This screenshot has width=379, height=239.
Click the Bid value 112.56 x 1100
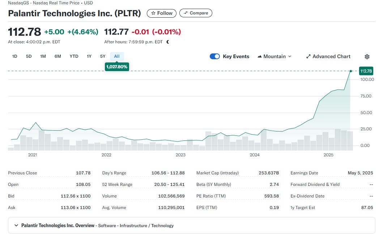76,196
